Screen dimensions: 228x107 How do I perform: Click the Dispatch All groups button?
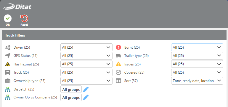71,89
